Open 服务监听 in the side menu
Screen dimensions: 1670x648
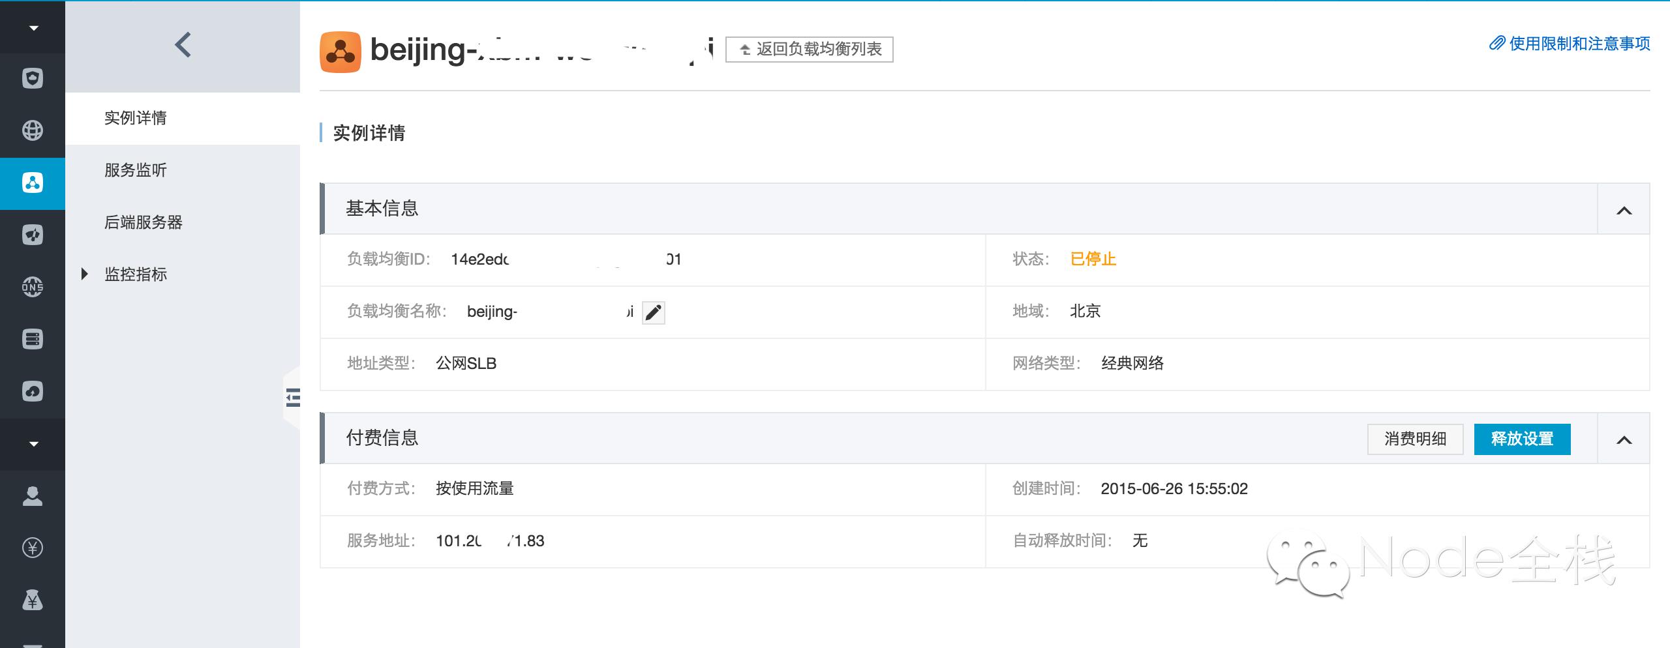183,170
